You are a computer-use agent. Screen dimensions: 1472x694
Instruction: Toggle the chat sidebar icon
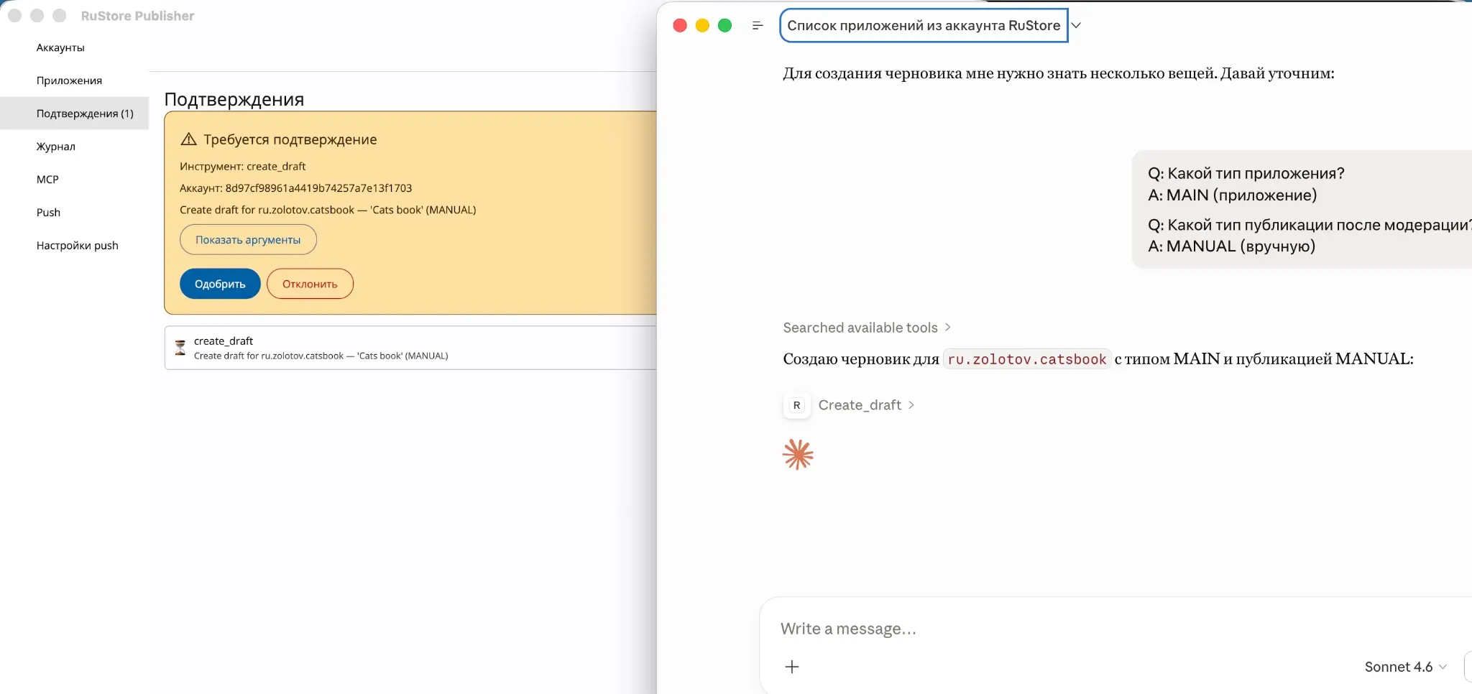tap(758, 26)
